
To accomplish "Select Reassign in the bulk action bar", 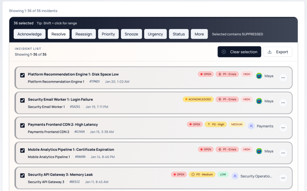I will point(84,34).
